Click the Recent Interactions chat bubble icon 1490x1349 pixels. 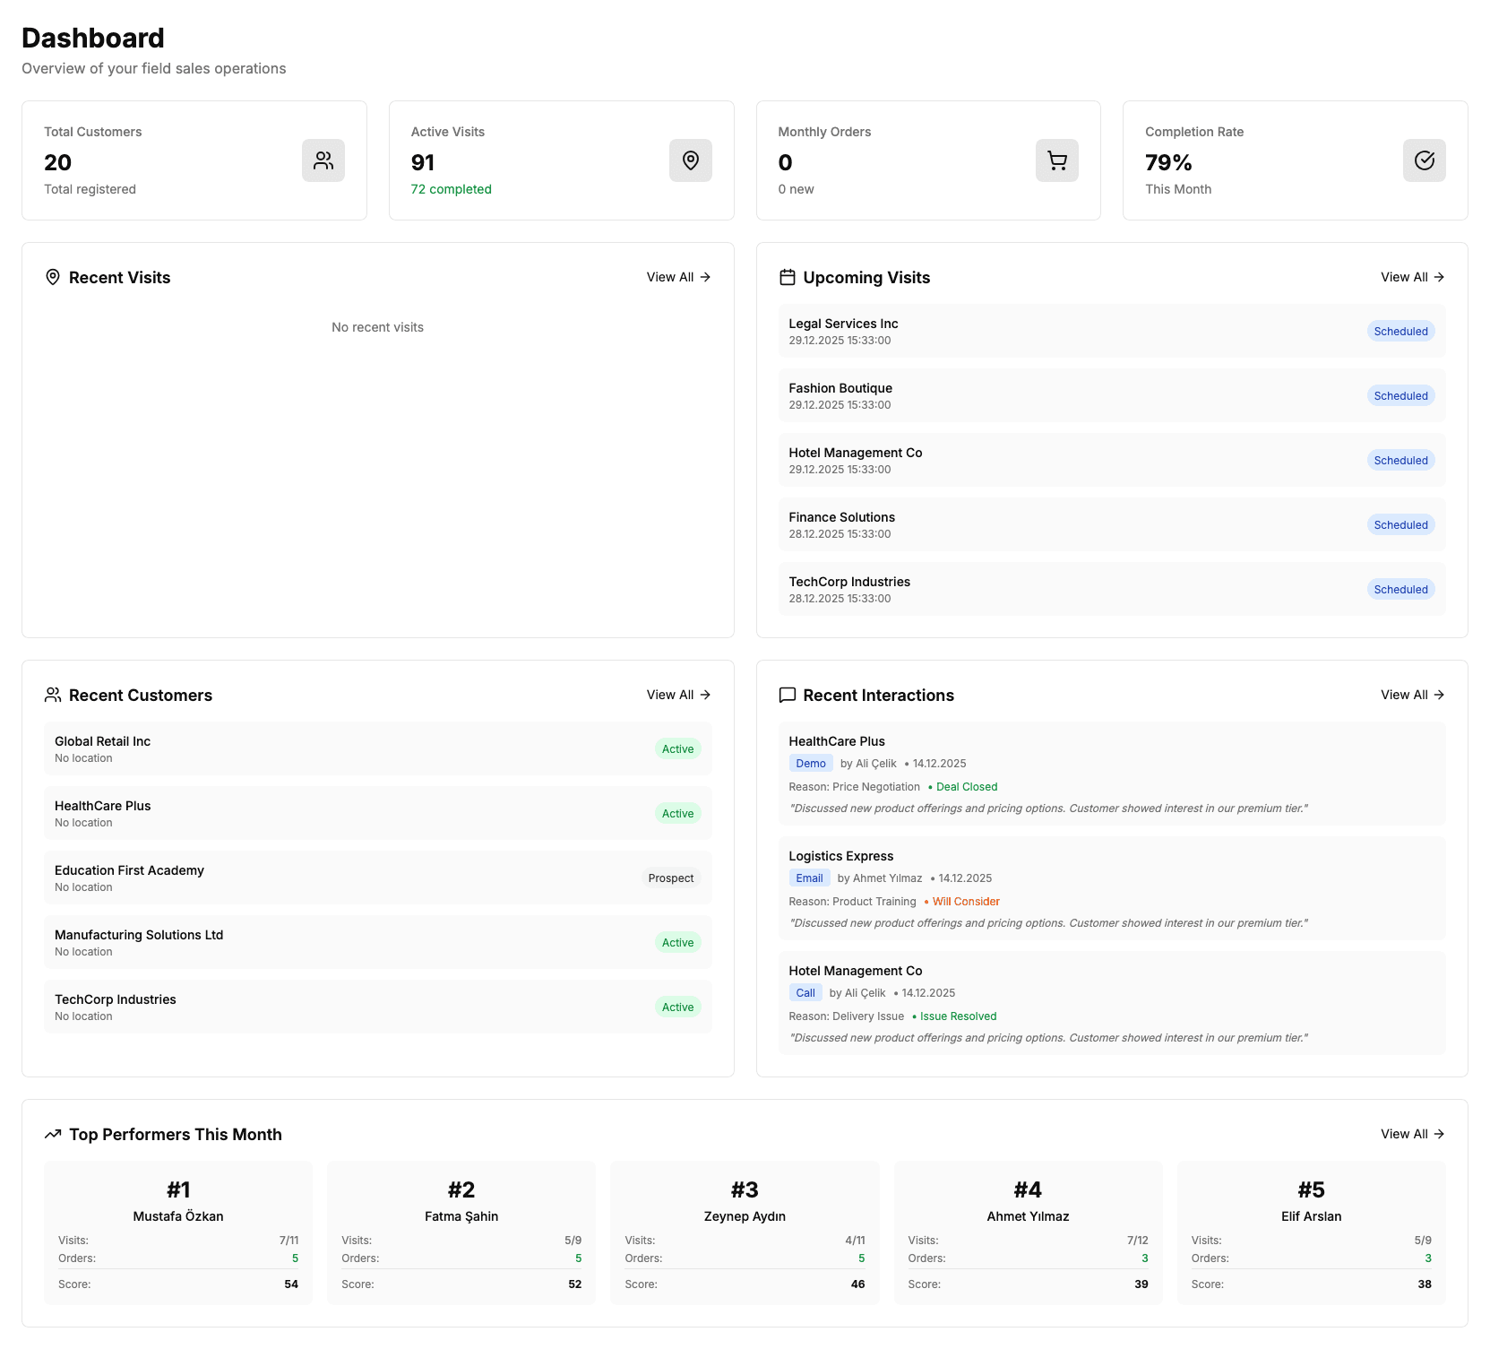pyautogui.click(x=787, y=694)
